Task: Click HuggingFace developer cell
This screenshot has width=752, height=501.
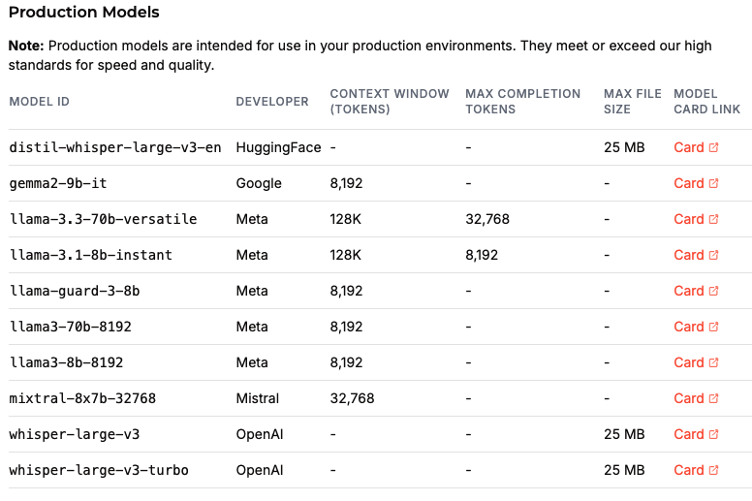Action: [x=278, y=147]
